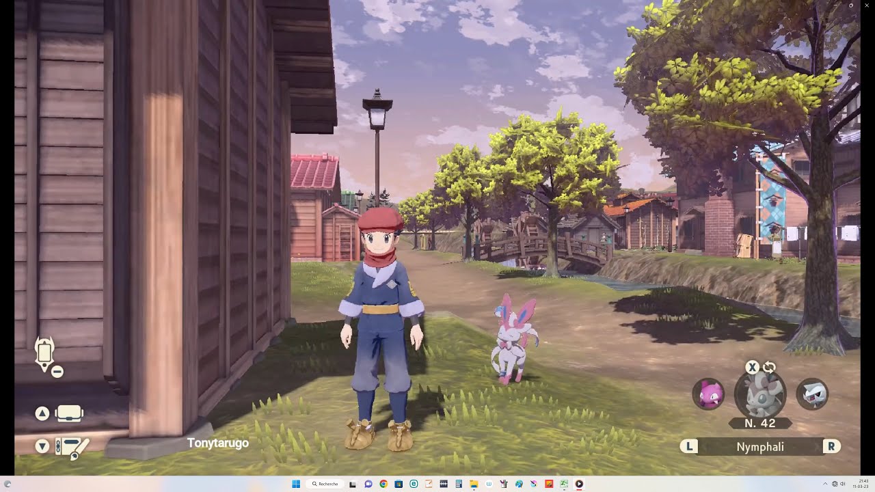Open the paint brush circle taskbar icon

tap(534, 484)
